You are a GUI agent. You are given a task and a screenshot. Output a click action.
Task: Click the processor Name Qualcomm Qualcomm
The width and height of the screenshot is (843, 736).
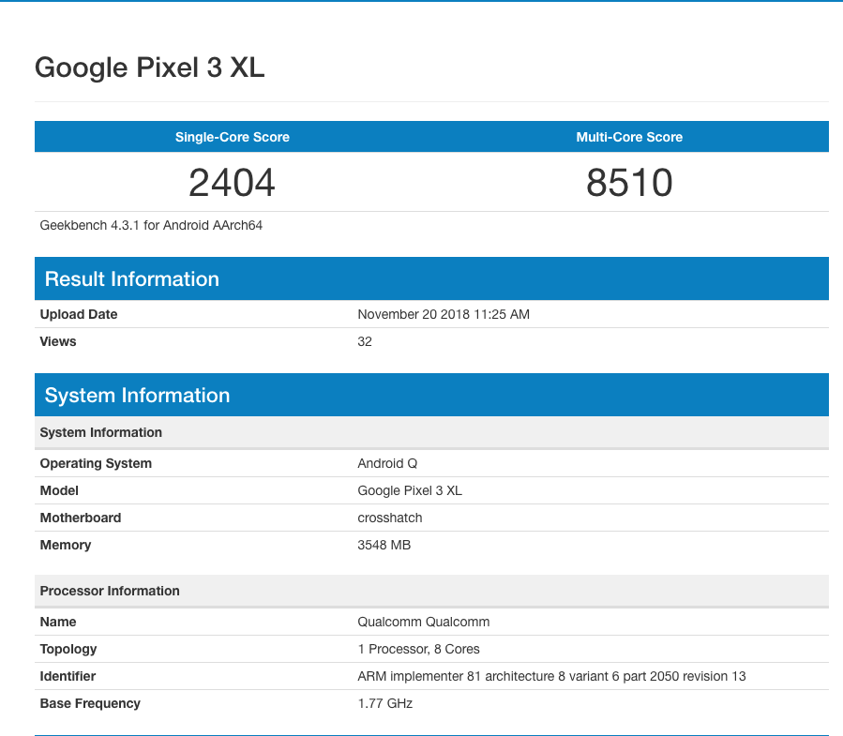coord(421,622)
